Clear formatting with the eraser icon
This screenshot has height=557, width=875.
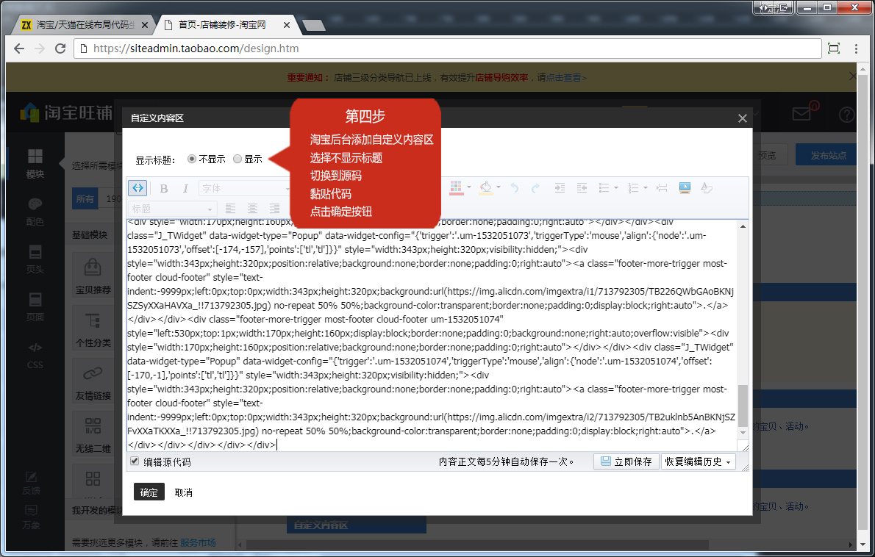(707, 188)
